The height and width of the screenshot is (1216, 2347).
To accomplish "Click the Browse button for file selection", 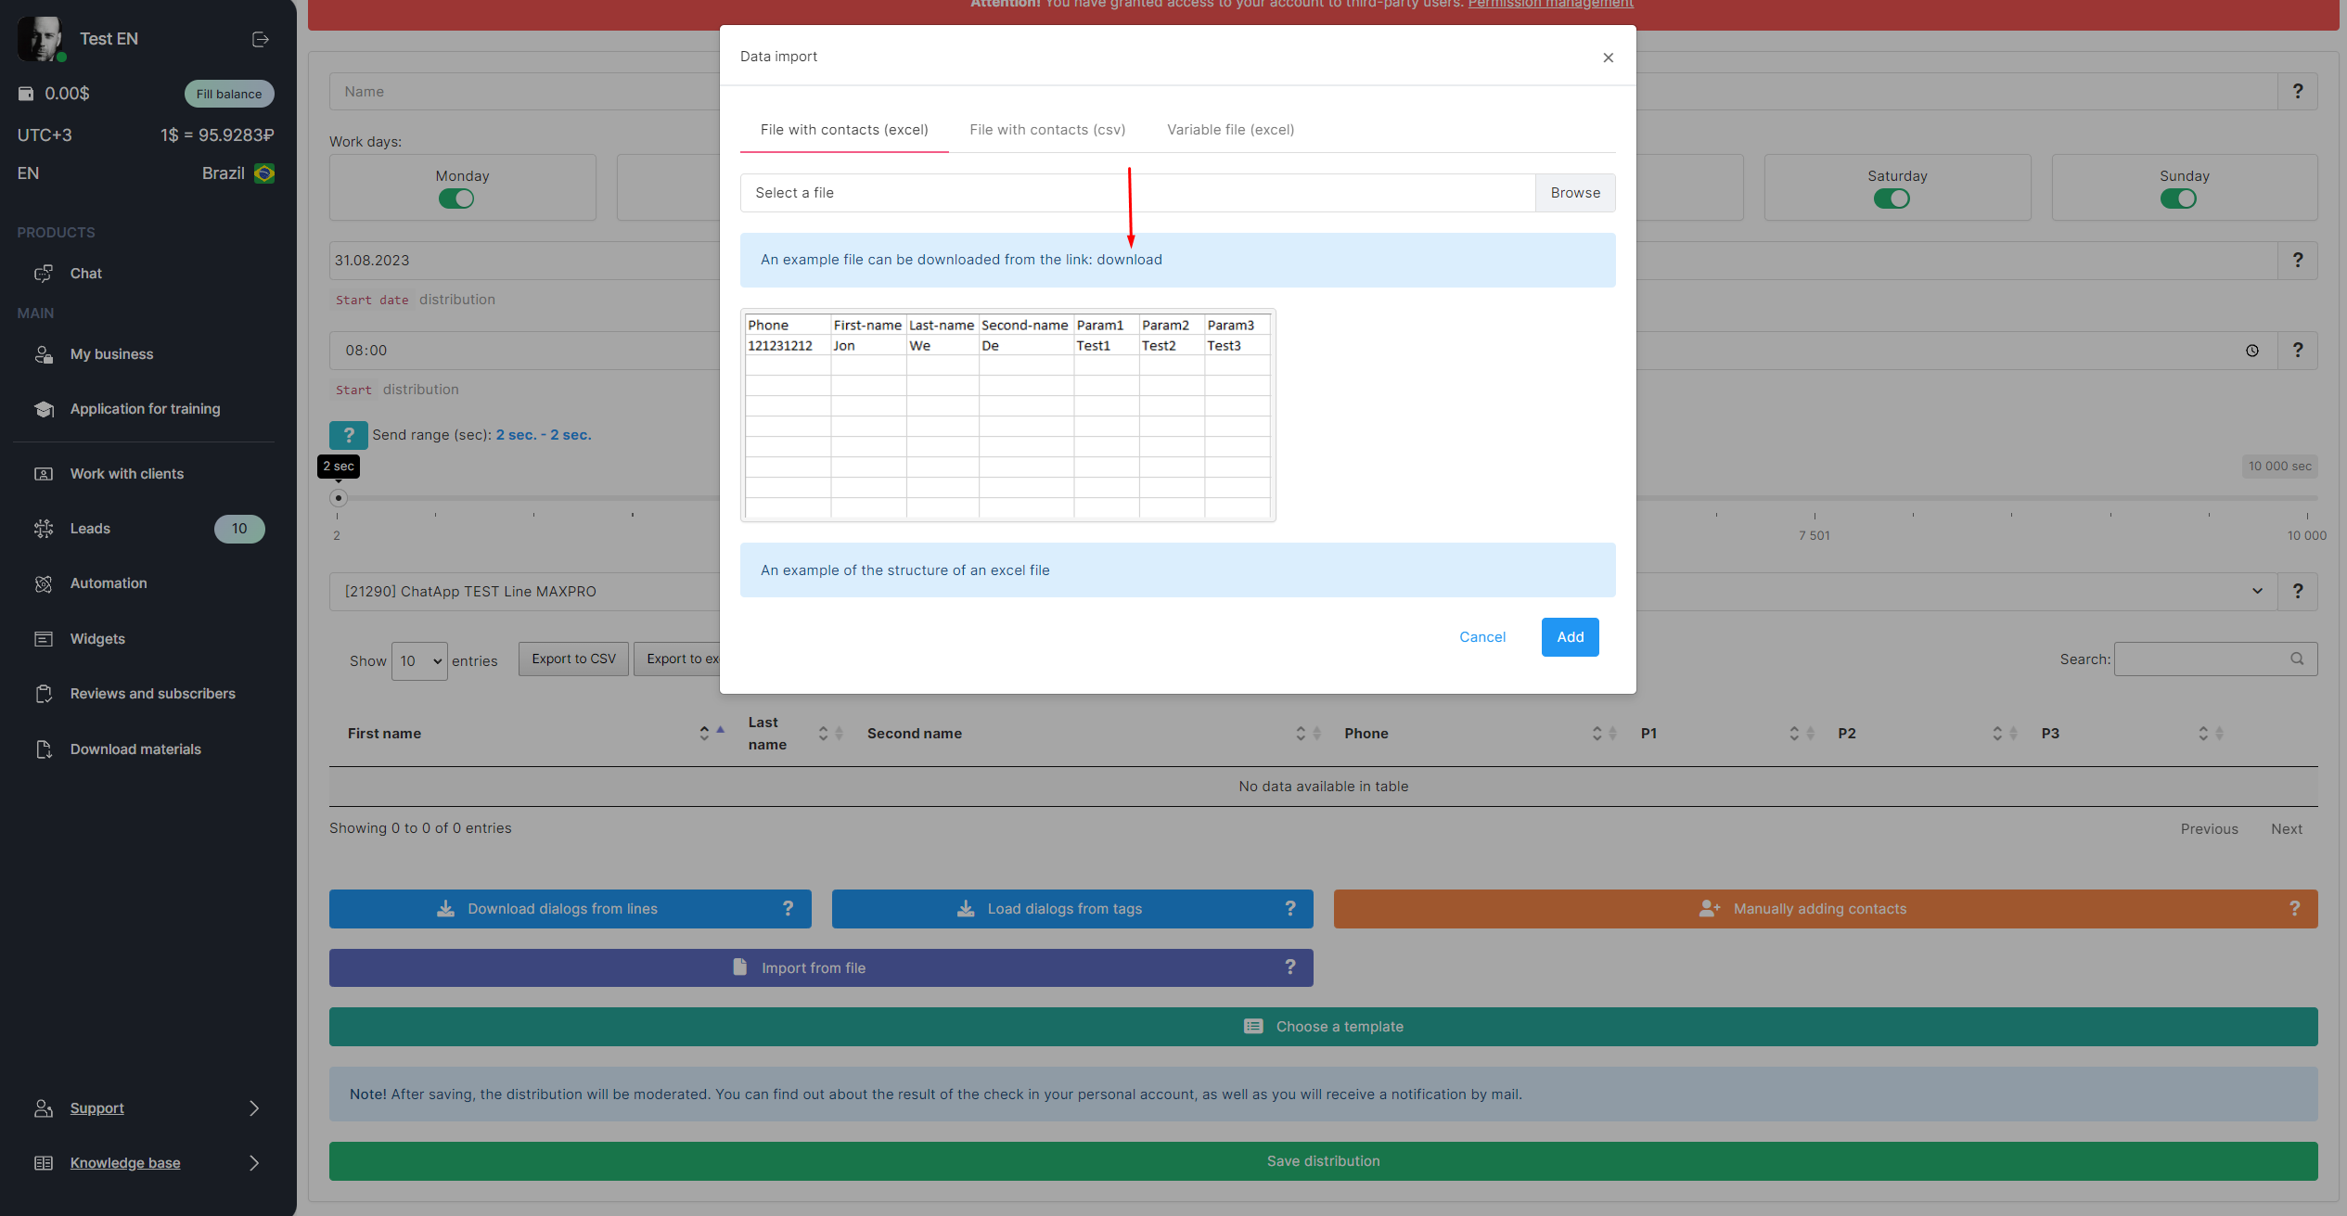I will (x=1574, y=193).
